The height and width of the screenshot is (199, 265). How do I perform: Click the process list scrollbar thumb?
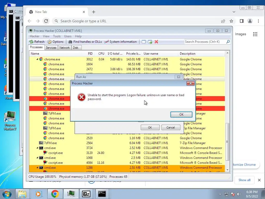coord(227,142)
